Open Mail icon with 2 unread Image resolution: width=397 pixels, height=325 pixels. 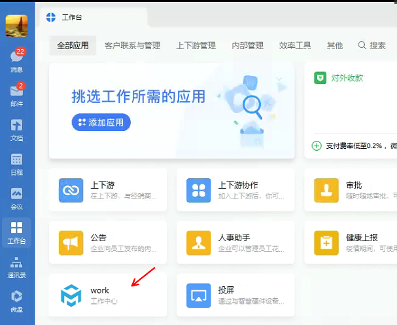pos(16,94)
